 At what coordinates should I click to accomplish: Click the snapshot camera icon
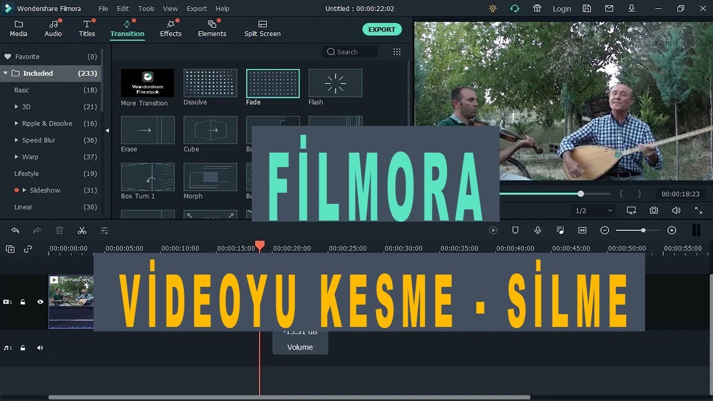coord(654,211)
